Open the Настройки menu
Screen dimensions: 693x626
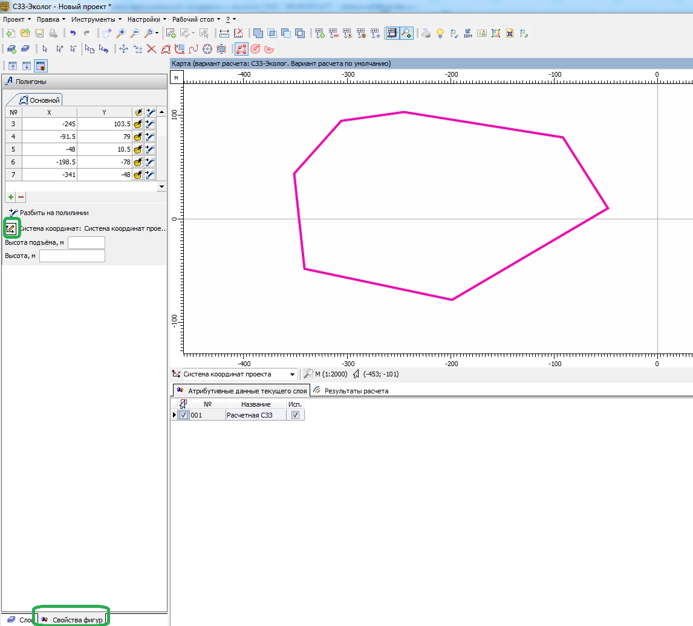click(146, 19)
